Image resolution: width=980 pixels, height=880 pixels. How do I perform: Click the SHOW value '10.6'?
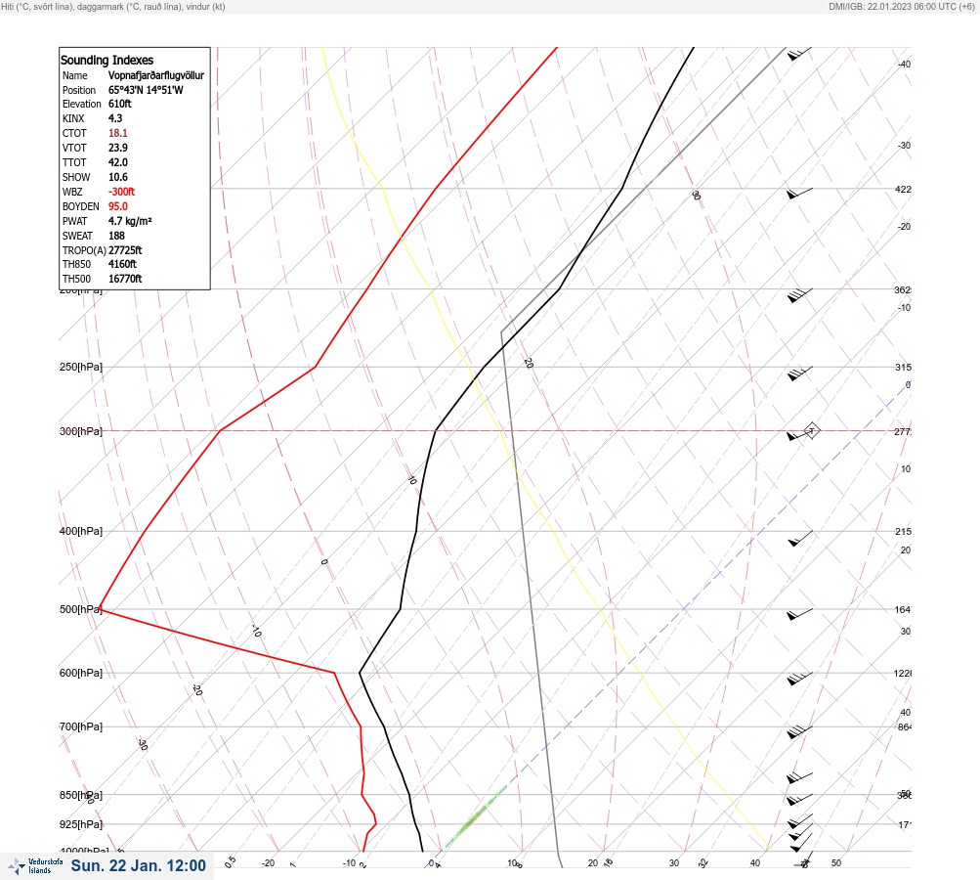coord(118,177)
